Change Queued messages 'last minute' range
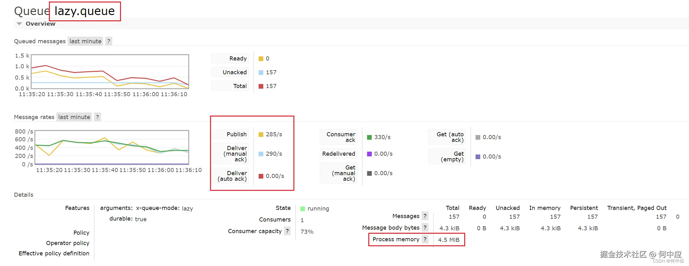This screenshot has height=266, width=689. 85,41
